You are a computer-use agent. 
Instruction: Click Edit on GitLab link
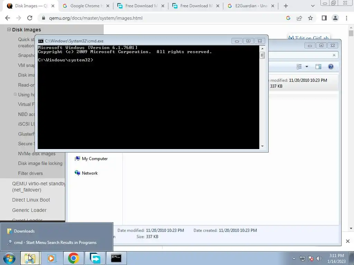[309, 37]
